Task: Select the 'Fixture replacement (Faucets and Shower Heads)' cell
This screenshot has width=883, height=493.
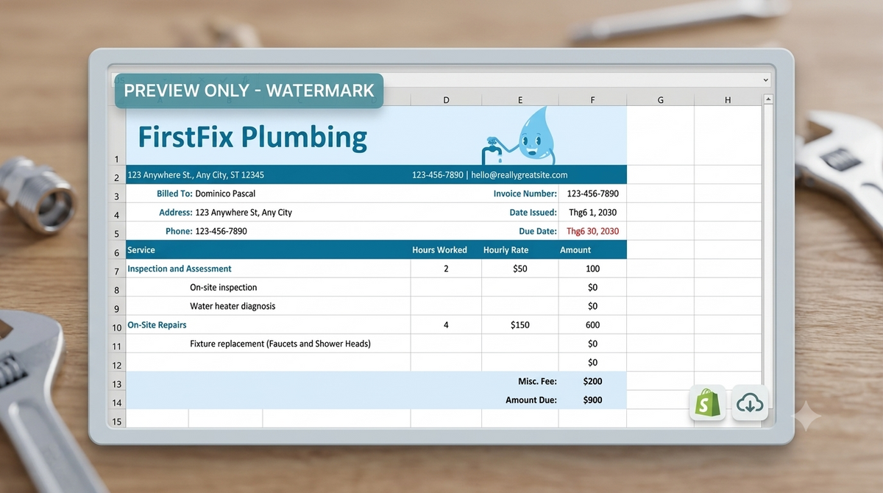Action: click(x=280, y=344)
